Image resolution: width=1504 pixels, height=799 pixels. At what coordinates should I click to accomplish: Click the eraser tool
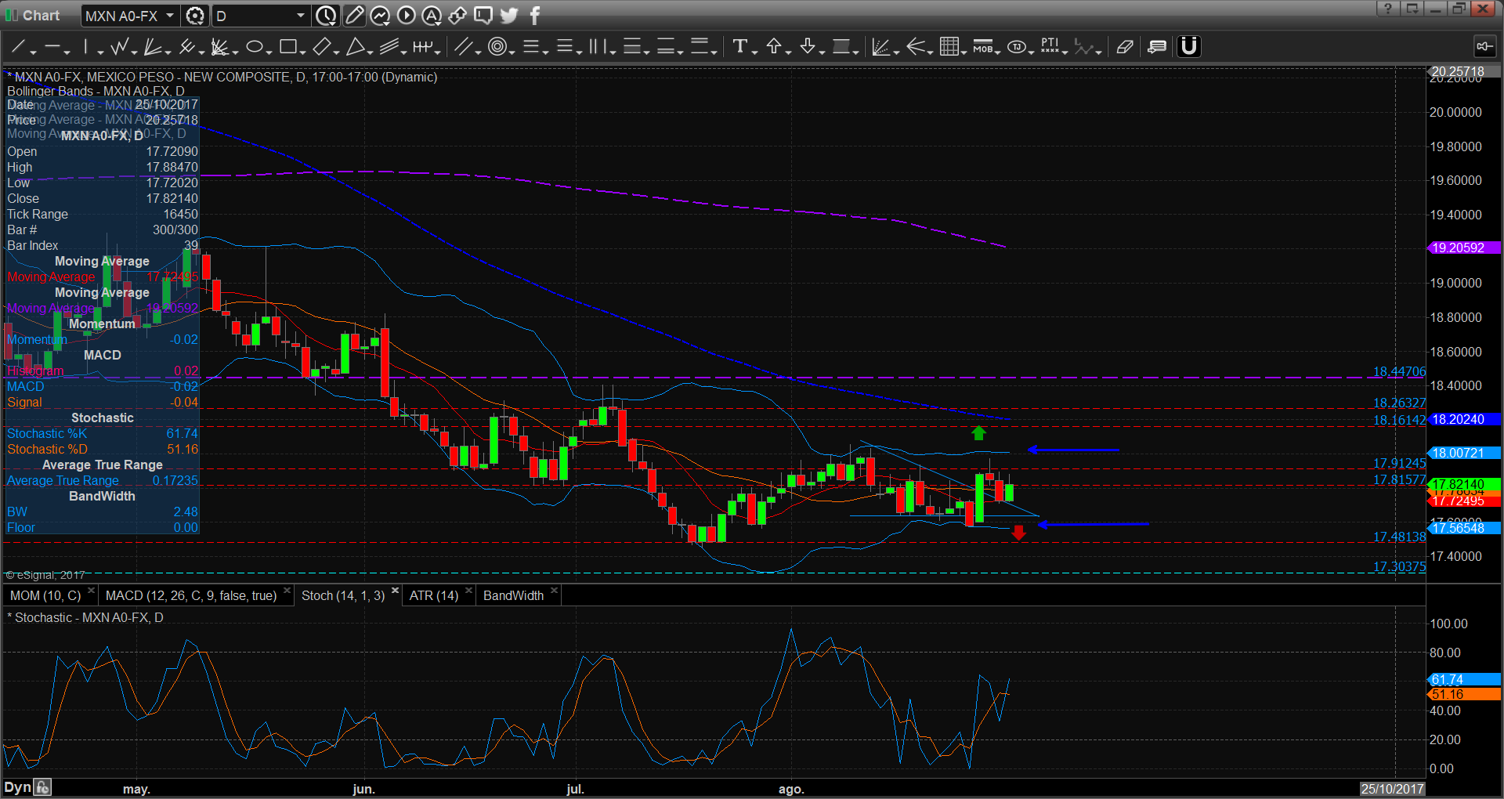(x=1124, y=47)
